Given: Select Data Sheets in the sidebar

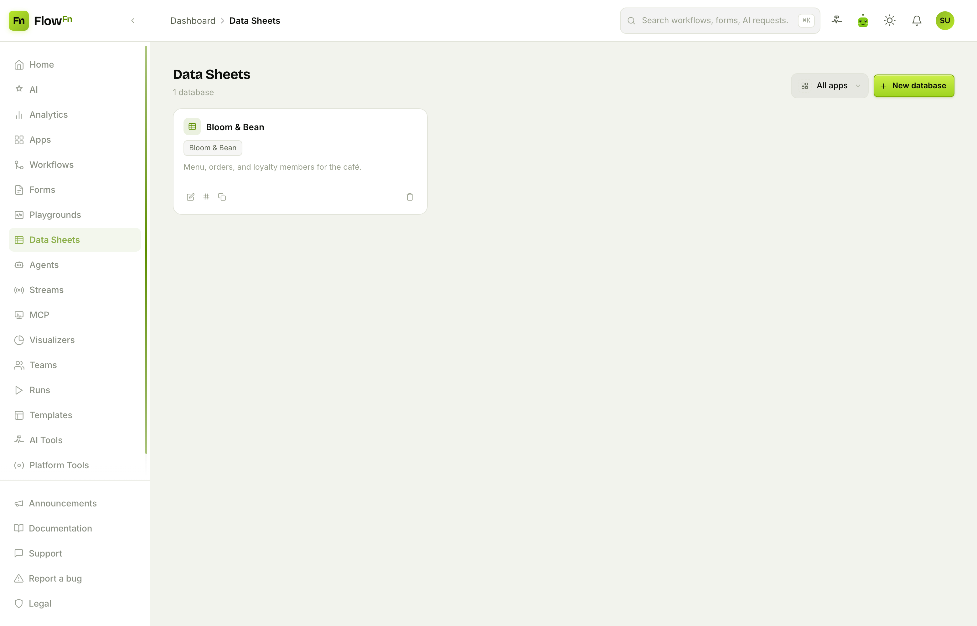Looking at the screenshot, I should pyautogui.click(x=75, y=240).
